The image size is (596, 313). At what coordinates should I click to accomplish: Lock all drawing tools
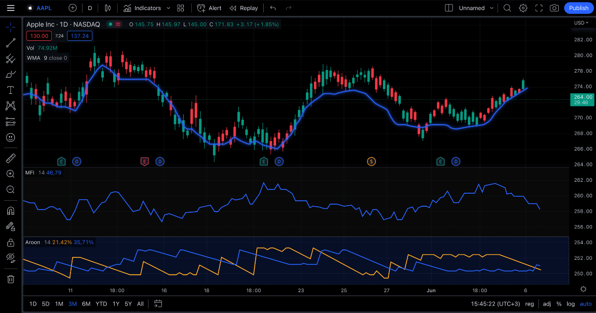(10, 242)
